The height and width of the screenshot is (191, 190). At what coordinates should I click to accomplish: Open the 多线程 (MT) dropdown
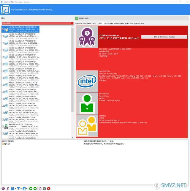(x=132, y=18)
